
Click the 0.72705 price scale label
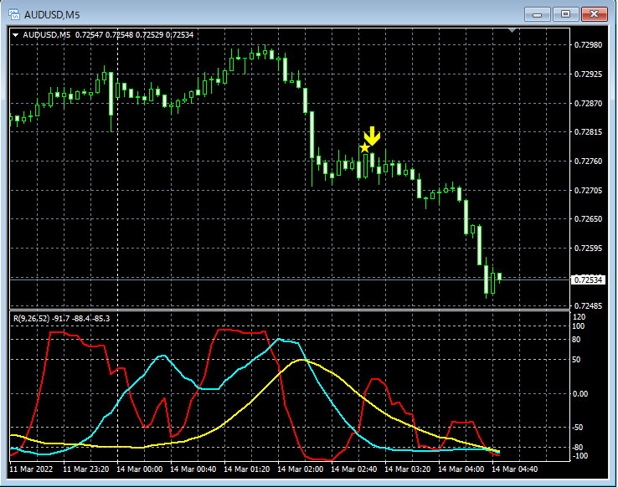[x=588, y=190]
